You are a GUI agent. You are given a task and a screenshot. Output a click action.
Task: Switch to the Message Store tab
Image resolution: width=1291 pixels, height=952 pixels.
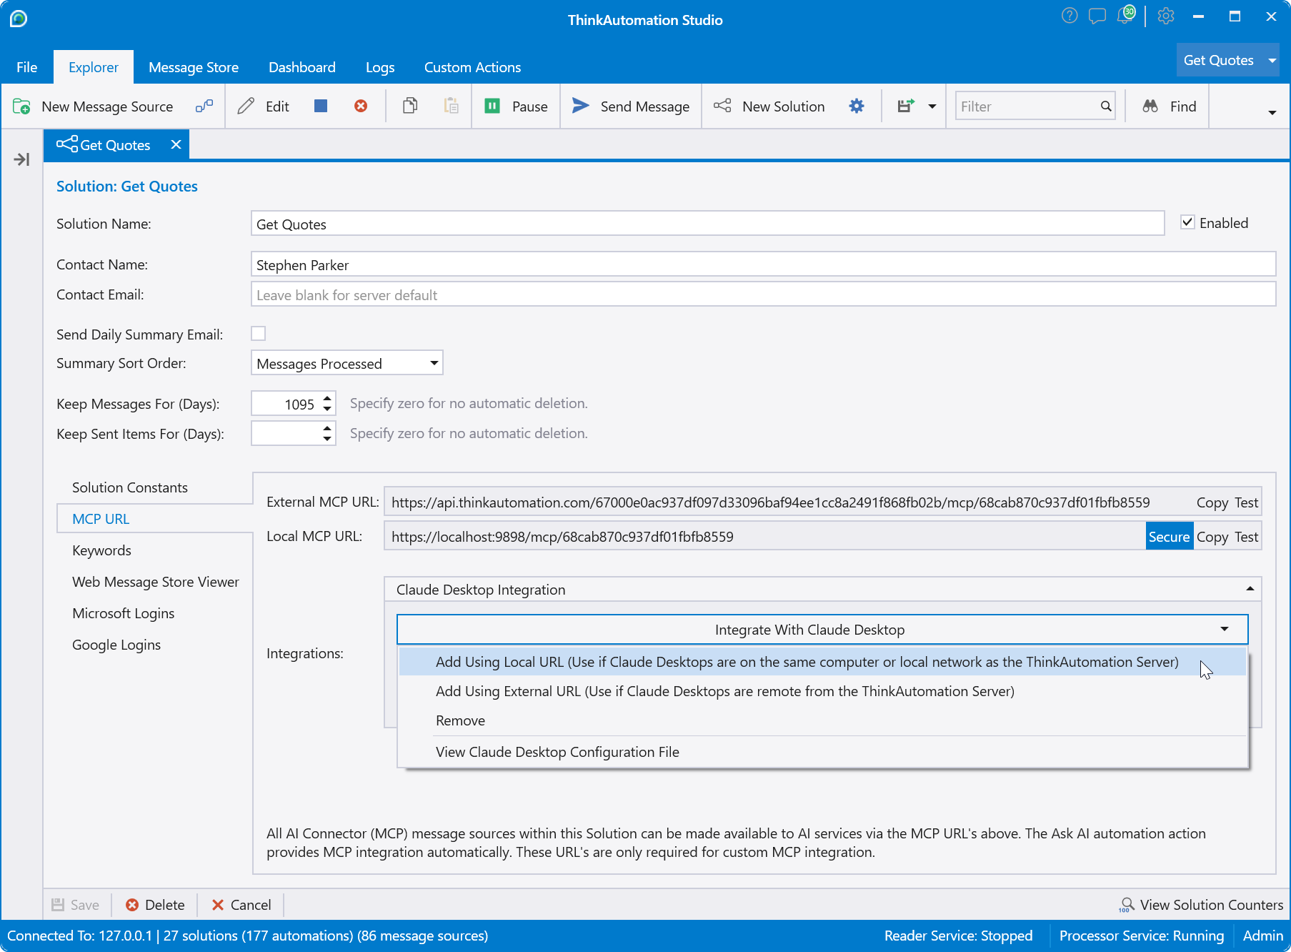[194, 67]
